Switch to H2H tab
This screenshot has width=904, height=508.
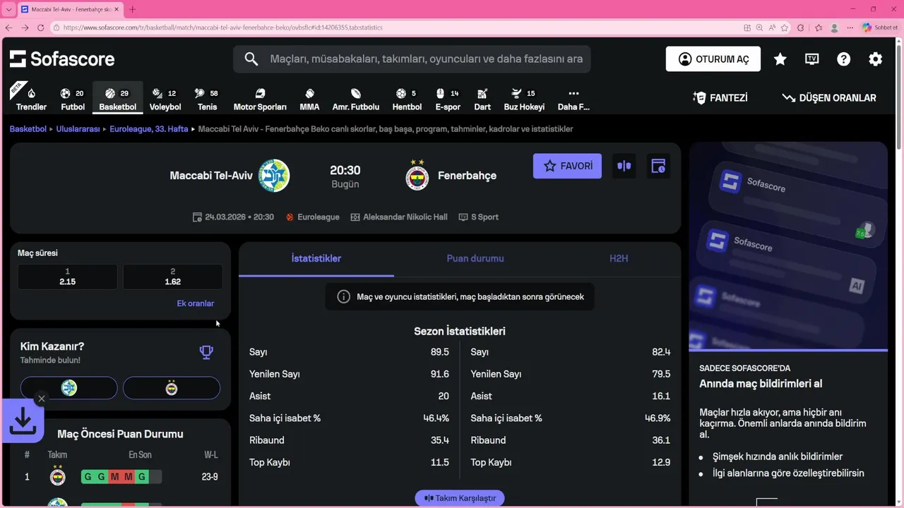coord(619,258)
